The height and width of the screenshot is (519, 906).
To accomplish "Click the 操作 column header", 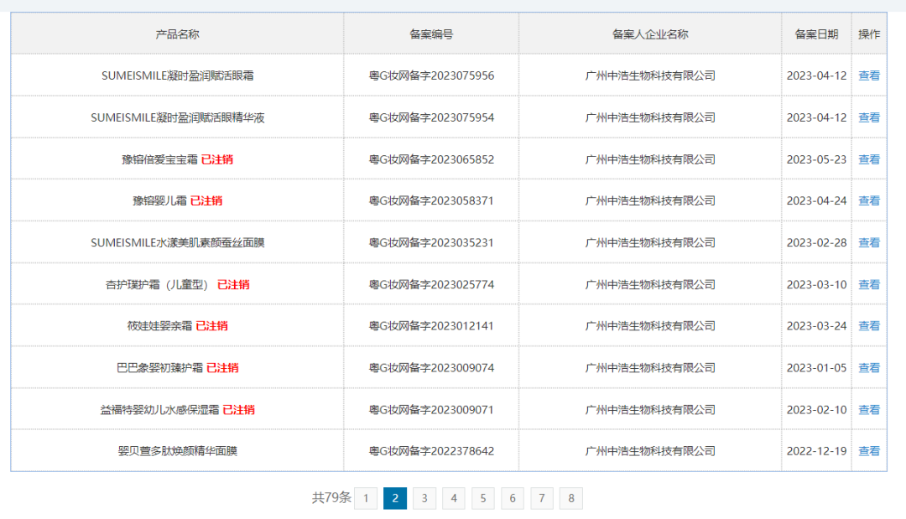I will pyautogui.click(x=869, y=34).
